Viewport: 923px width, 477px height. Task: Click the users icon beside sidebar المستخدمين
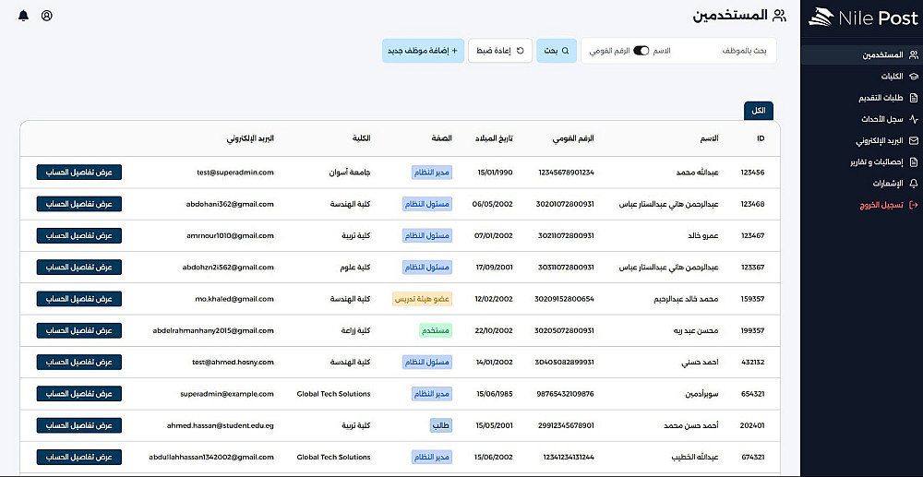point(913,55)
